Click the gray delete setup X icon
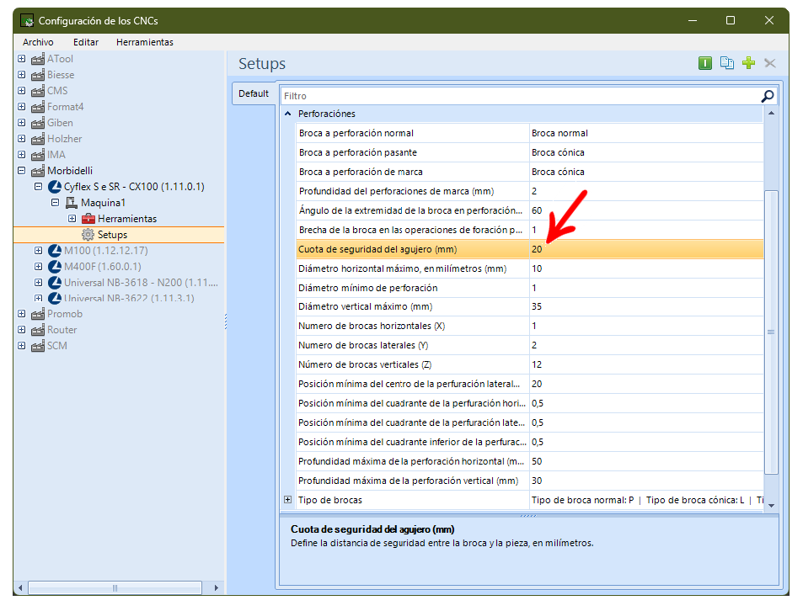The image size is (803, 611). 769,63
